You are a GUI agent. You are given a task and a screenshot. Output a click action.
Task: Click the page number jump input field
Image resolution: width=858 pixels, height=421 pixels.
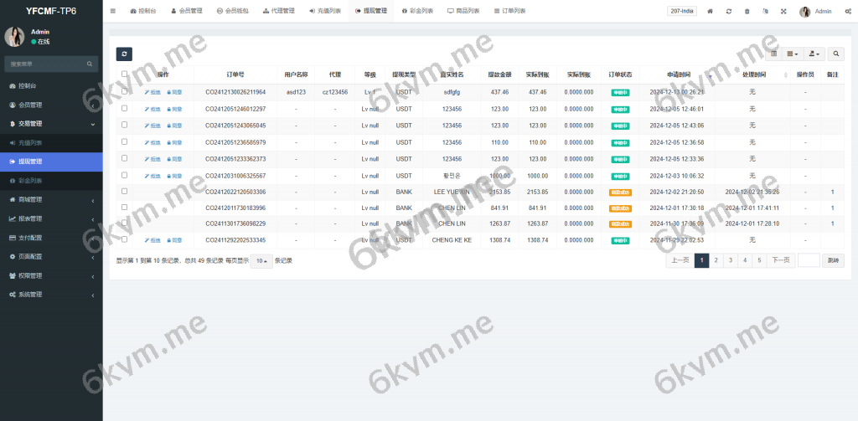click(x=809, y=261)
